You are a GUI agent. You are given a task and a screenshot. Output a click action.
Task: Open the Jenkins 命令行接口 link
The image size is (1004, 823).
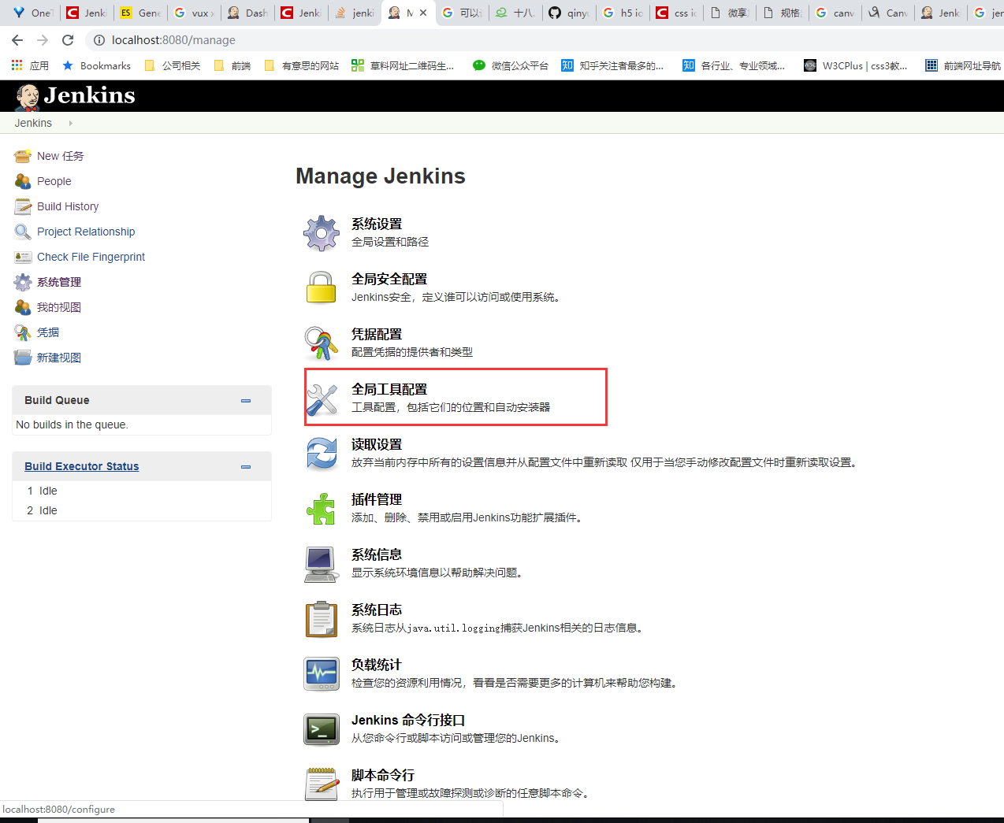point(408,721)
